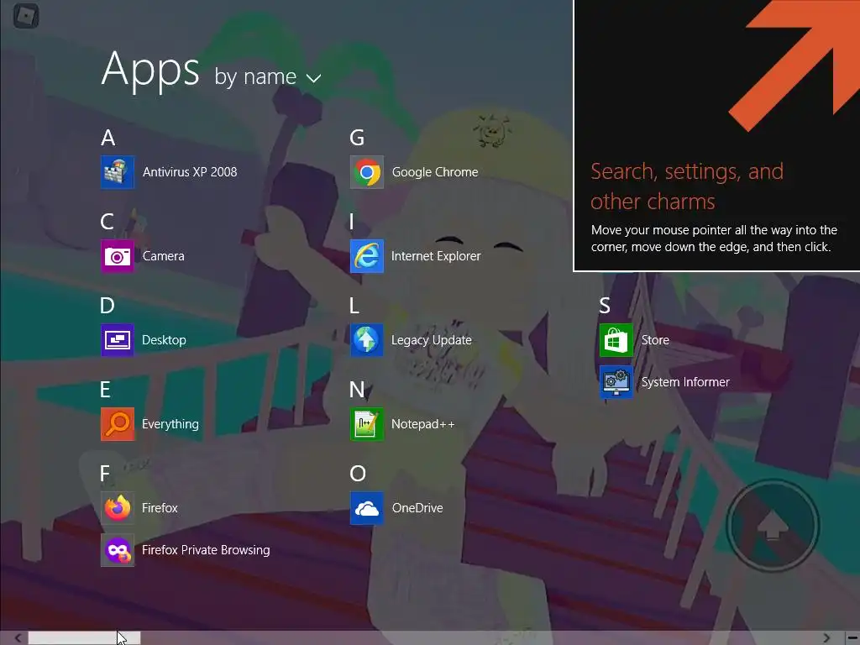The height and width of the screenshot is (645, 860).
Task: Click the 'OneDrive' label
Action: 417,508
